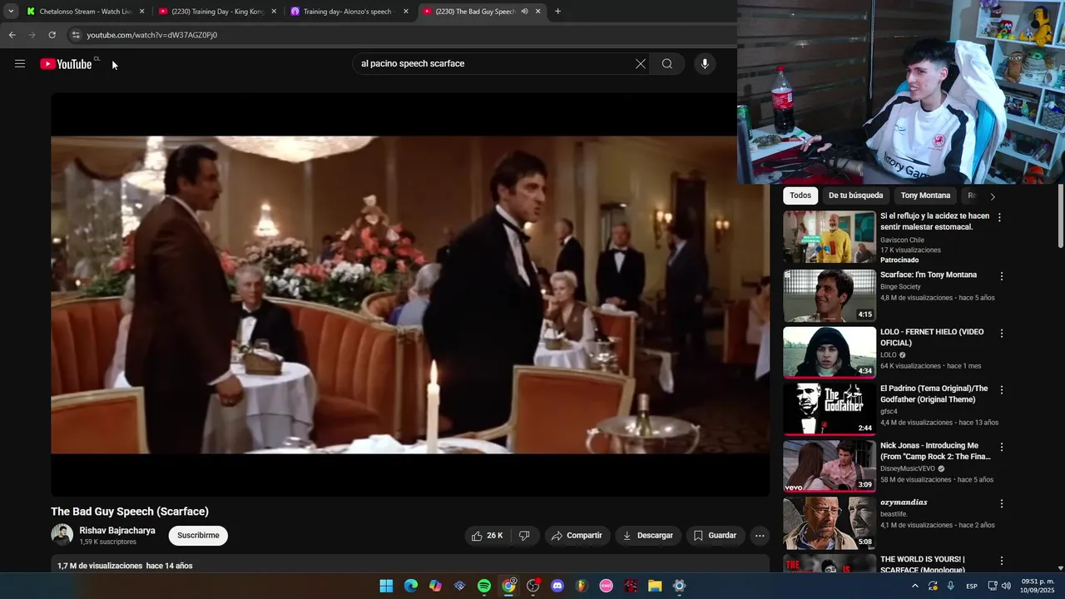Open Microsoft Edge from the taskbar
Viewport: 1065px width, 599px height.
[x=411, y=586]
